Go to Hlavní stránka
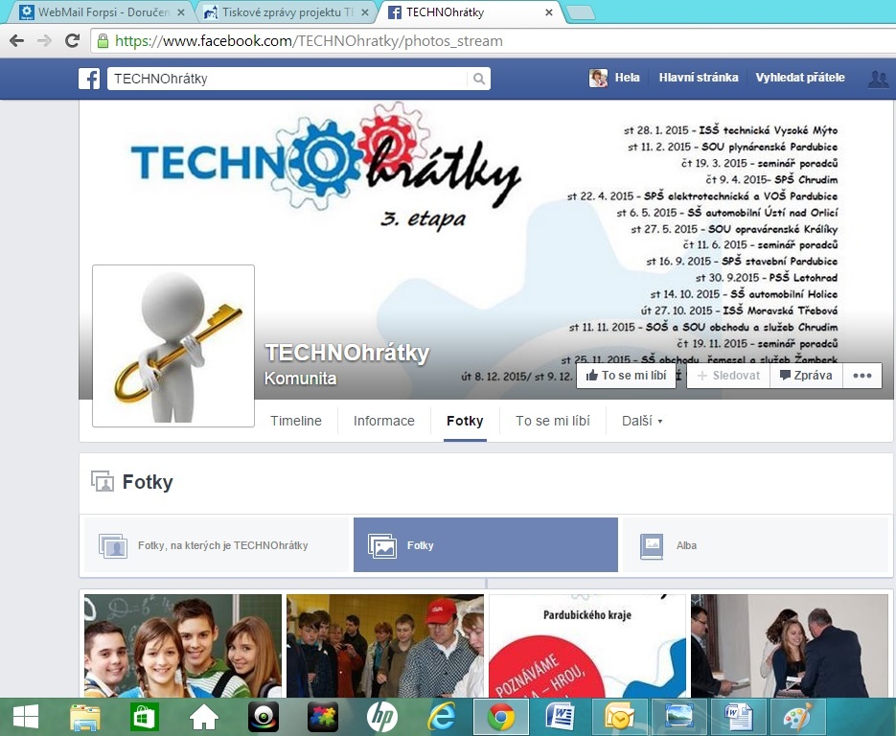Image resolution: width=896 pixels, height=736 pixels. 699,78
